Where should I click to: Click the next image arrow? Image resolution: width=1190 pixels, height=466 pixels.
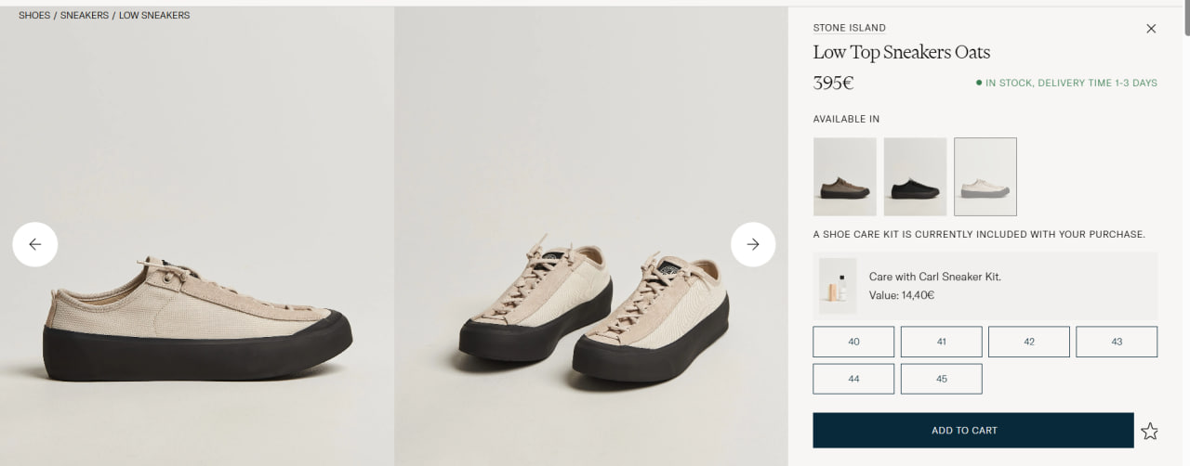pyautogui.click(x=753, y=244)
